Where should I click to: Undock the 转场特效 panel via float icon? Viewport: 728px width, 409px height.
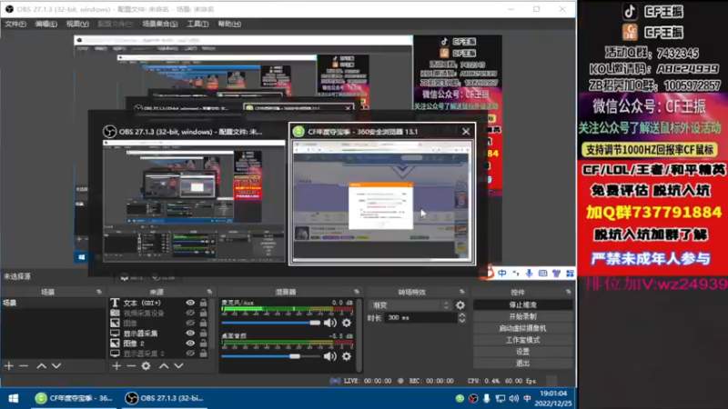coord(462,292)
